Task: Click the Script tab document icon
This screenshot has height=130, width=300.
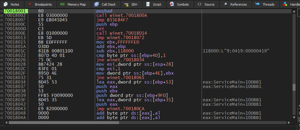Action: (x=147, y=4)
